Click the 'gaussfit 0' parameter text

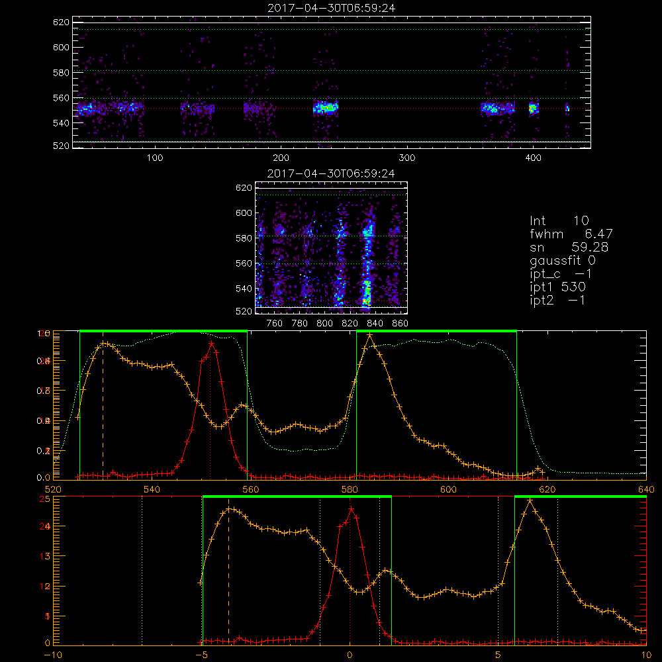[563, 260]
